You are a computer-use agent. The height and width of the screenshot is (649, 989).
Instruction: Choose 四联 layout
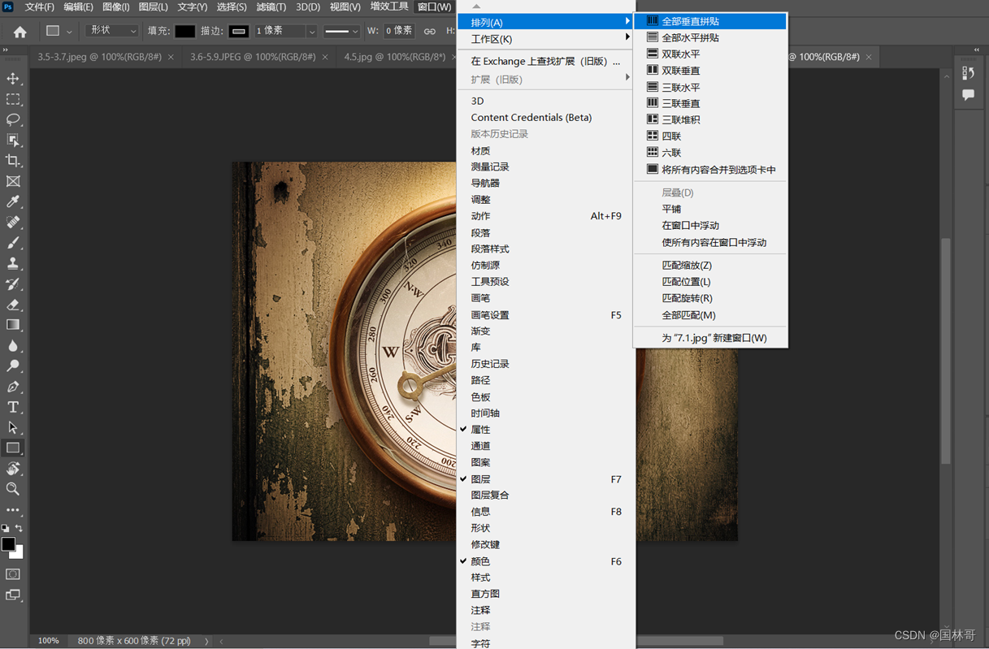pyautogui.click(x=710, y=136)
